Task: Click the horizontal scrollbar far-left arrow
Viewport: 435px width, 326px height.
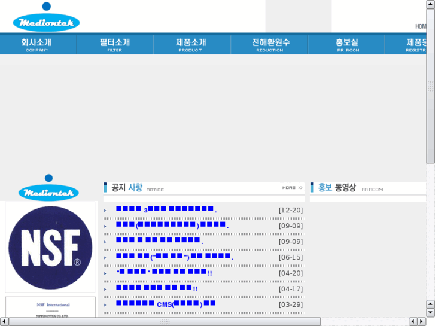Action: [4, 322]
